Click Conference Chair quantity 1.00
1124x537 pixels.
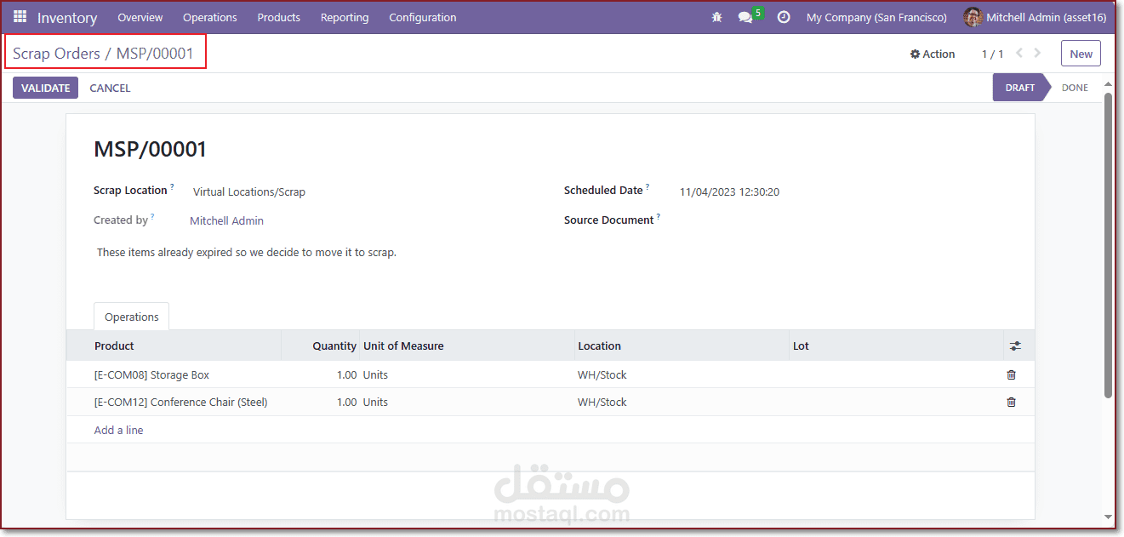pyautogui.click(x=346, y=402)
